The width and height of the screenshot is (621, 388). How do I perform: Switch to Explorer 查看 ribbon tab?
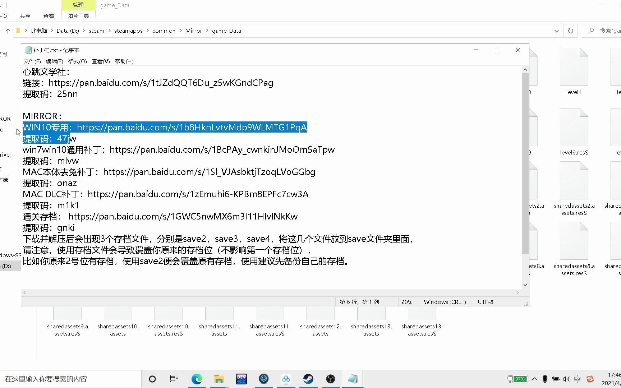(49, 16)
